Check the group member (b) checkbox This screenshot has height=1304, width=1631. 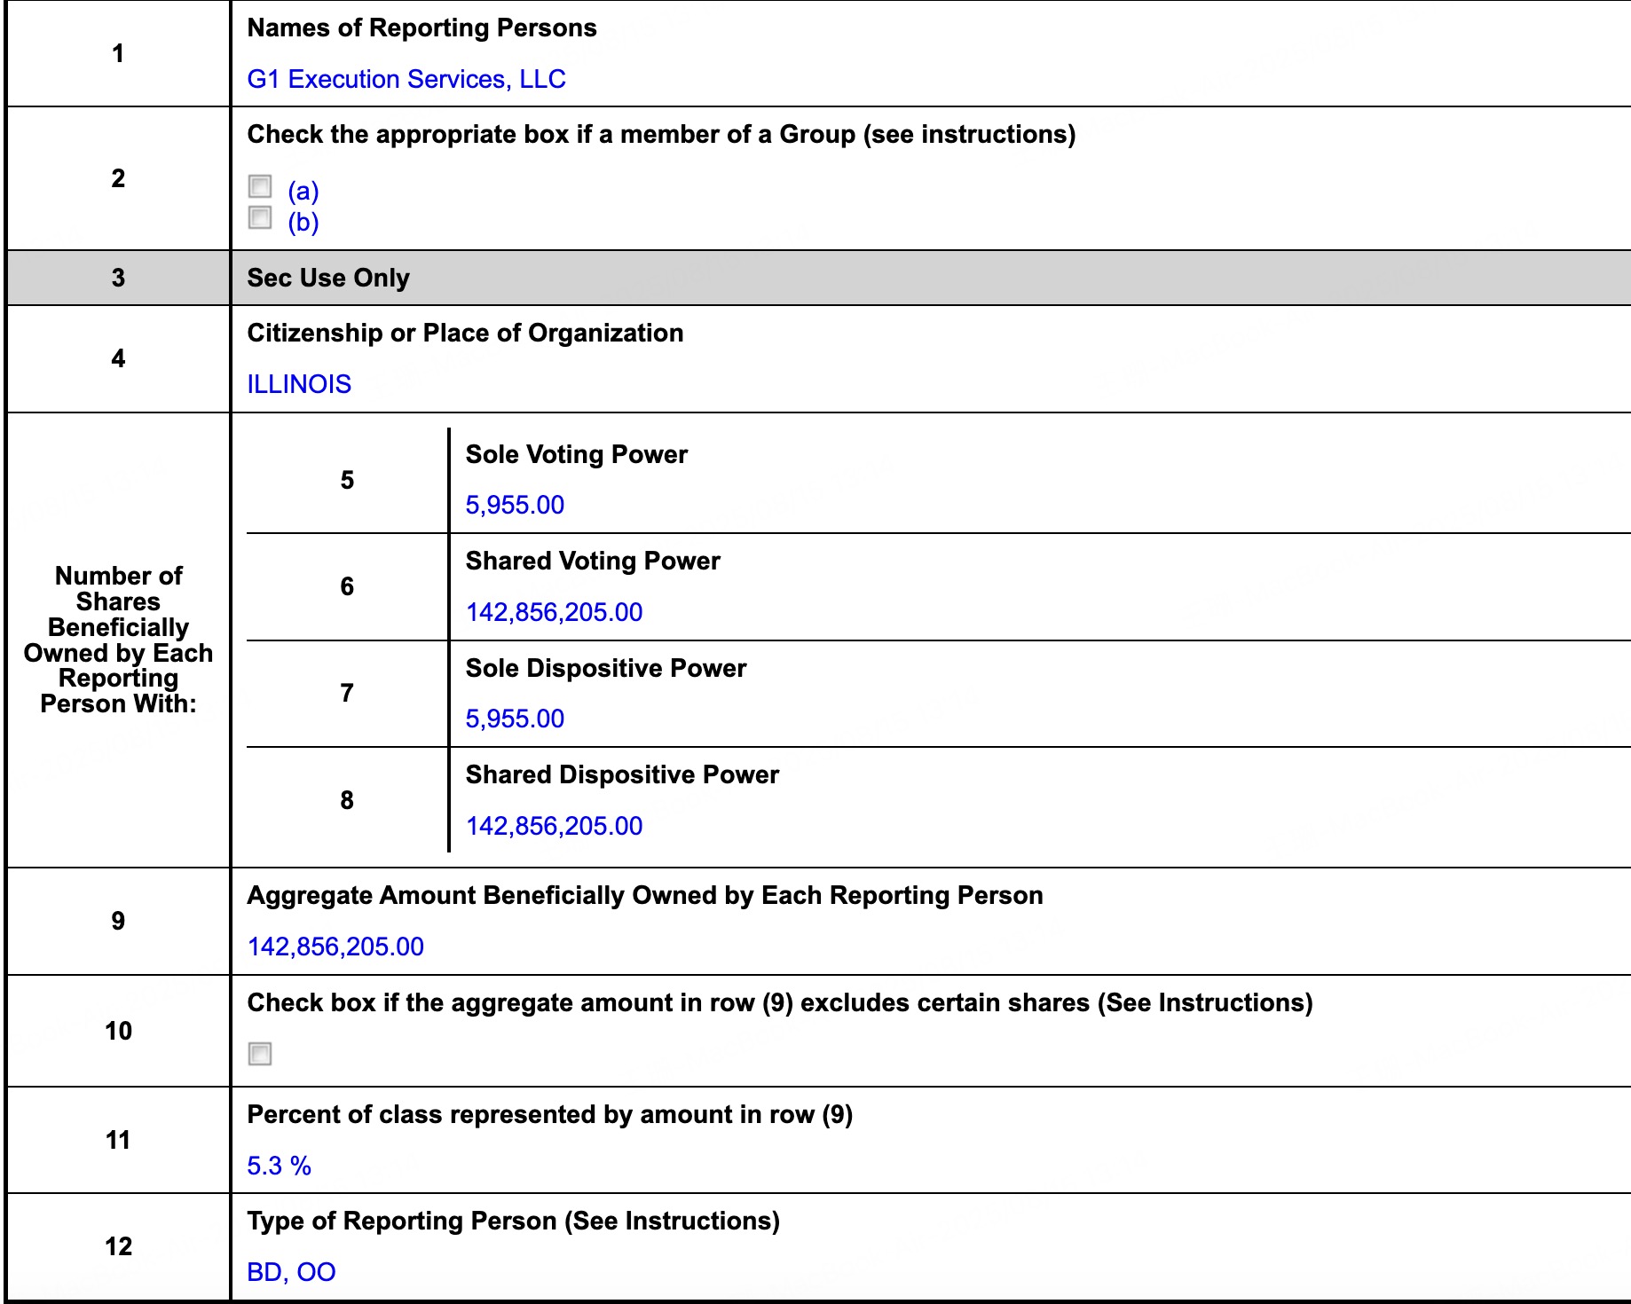260,217
